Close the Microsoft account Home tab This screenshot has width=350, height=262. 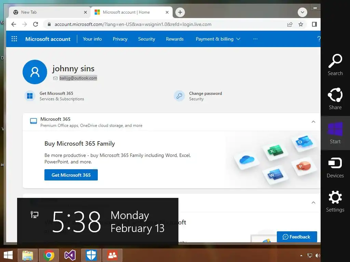pyautogui.click(x=167, y=12)
